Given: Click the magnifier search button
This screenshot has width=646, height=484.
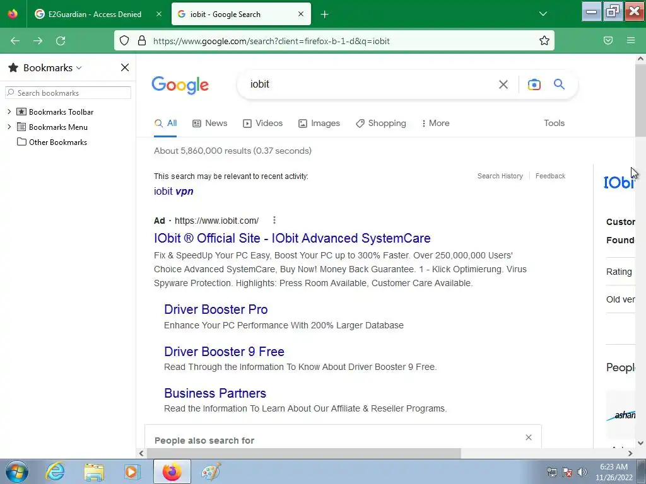Looking at the screenshot, I should click(x=559, y=84).
